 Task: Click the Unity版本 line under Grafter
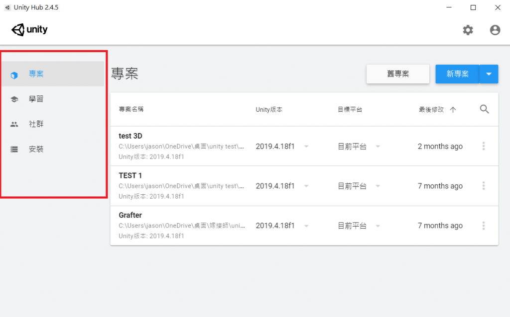click(x=151, y=236)
